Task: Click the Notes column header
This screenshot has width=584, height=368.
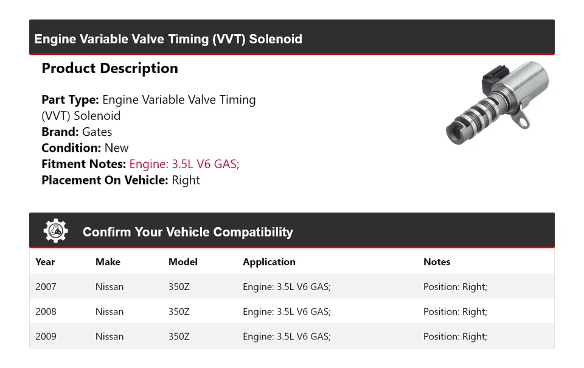Action: [x=437, y=262]
